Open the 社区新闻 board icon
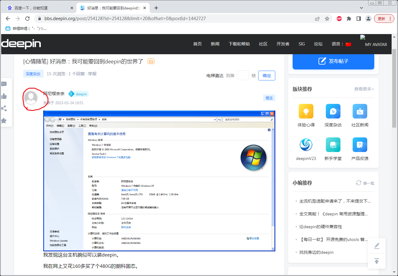This screenshot has height=276, width=398. (360, 111)
